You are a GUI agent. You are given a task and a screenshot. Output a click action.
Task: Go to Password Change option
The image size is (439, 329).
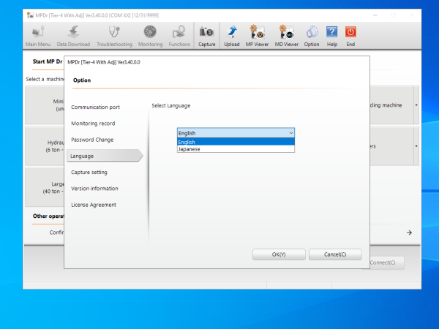tap(92, 140)
